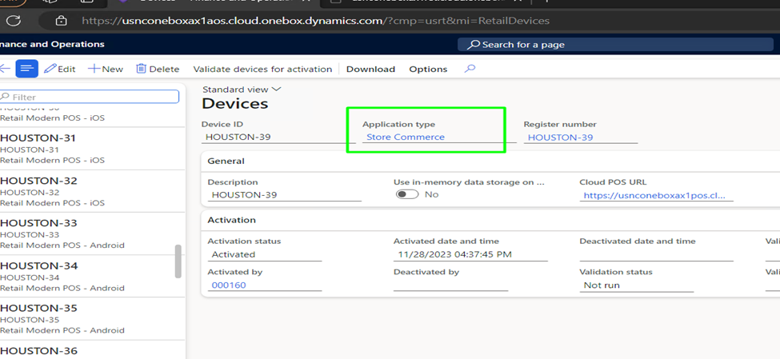
Task: Open the Register number HOUSTON-39 link
Action: (560, 138)
